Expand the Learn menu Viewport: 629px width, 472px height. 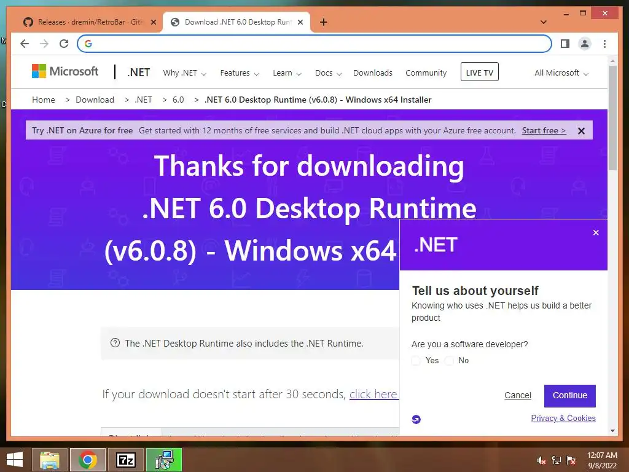(287, 73)
